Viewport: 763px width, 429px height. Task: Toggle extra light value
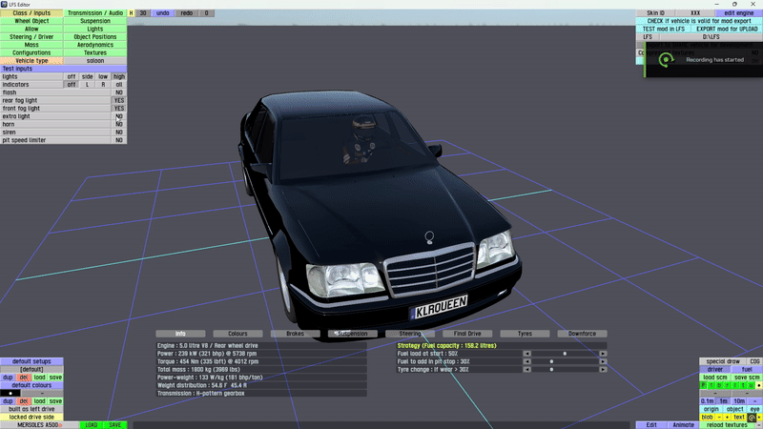119,116
